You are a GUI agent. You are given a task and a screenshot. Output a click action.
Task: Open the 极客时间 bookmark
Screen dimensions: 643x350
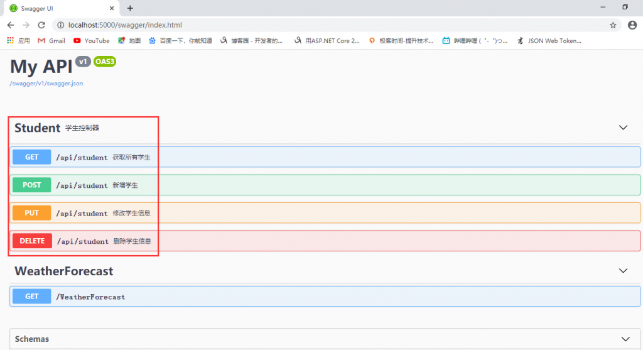tap(401, 41)
